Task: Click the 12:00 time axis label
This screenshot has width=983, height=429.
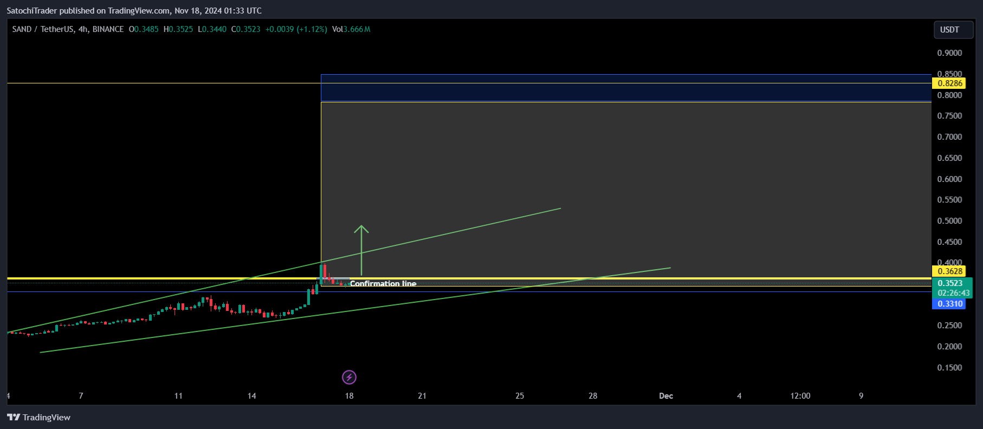Action: point(800,396)
